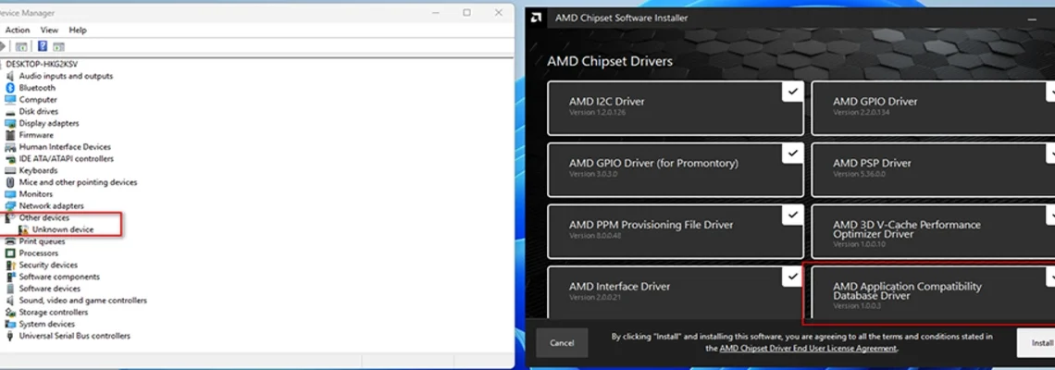This screenshot has height=370, width=1055.
Task: Click the Keyboards icon
Action: click(x=10, y=170)
